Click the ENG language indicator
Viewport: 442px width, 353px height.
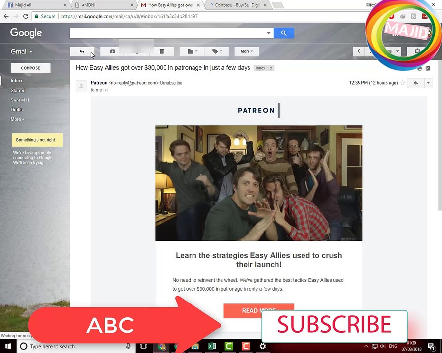393,346
